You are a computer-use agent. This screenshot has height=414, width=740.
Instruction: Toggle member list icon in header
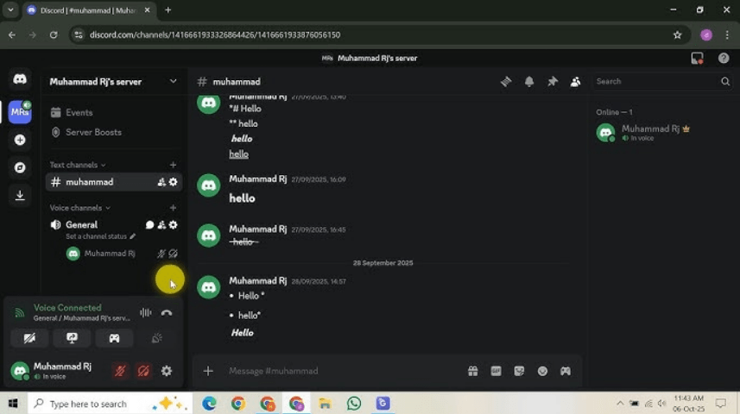pyautogui.click(x=575, y=82)
